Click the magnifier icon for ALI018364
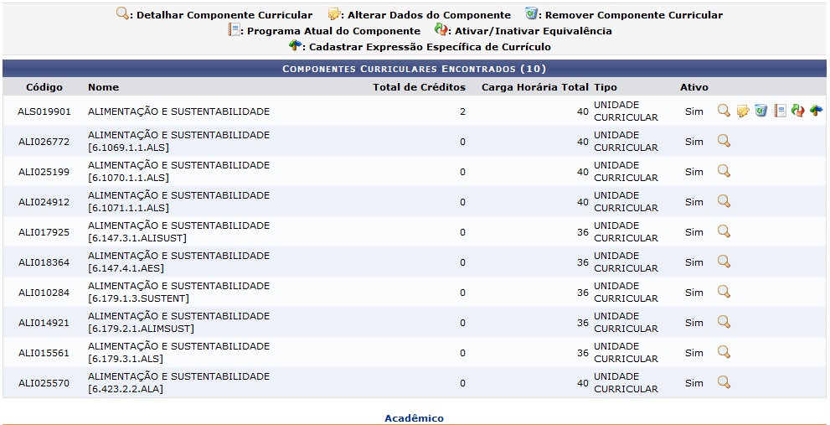Image resolution: width=830 pixels, height=425 pixels. 724,262
